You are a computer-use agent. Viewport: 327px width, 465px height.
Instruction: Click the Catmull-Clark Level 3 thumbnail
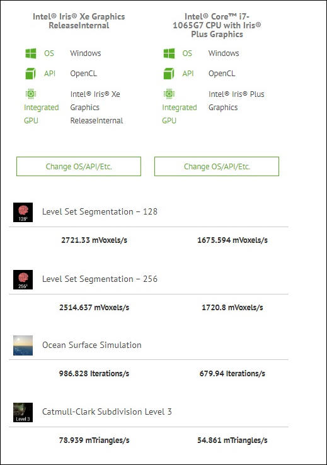coord(23,412)
